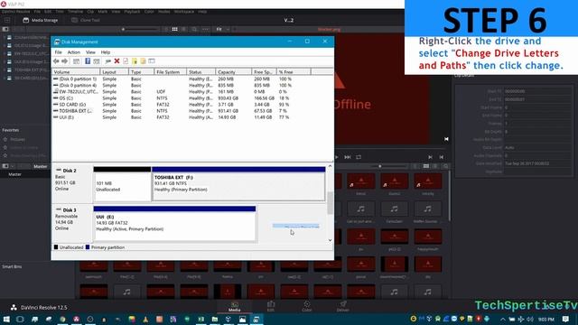Screen dimensions: 578x325
Task: Click the Properties icon beside red X
Action: (x=126, y=61)
